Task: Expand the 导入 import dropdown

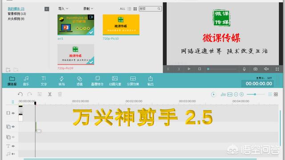Action: [x=63, y=9]
